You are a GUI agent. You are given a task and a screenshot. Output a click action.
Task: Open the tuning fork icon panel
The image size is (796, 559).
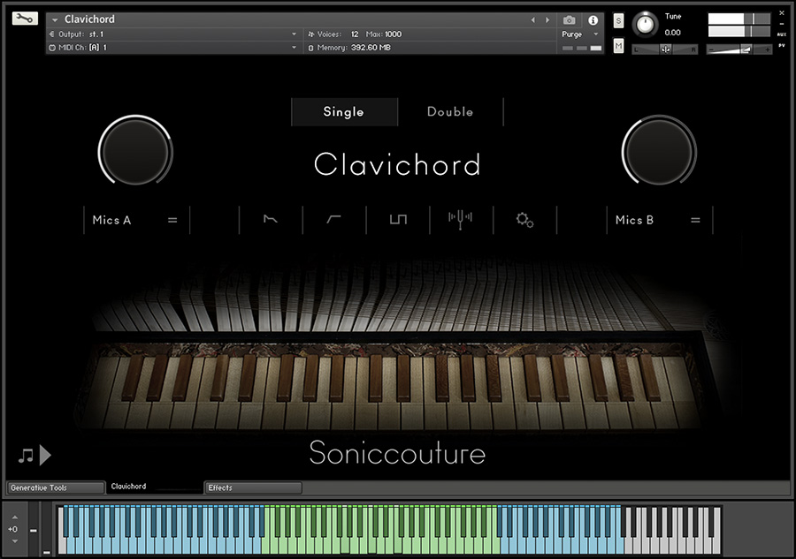click(461, 219)
